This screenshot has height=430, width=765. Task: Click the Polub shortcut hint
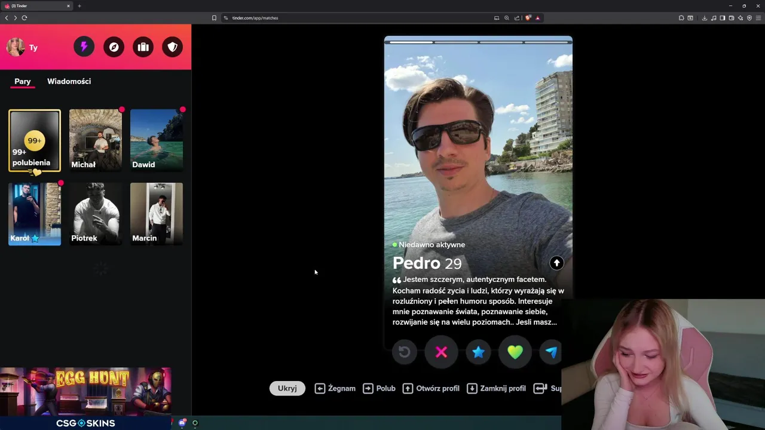(379, 388)
